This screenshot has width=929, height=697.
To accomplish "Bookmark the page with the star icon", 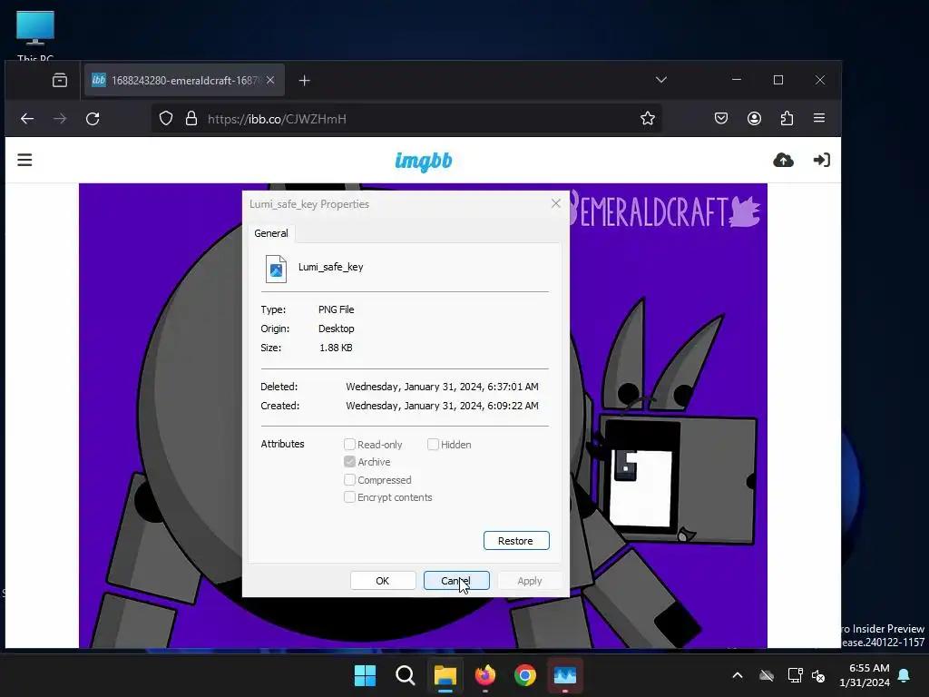I will [x=648, y=119].
